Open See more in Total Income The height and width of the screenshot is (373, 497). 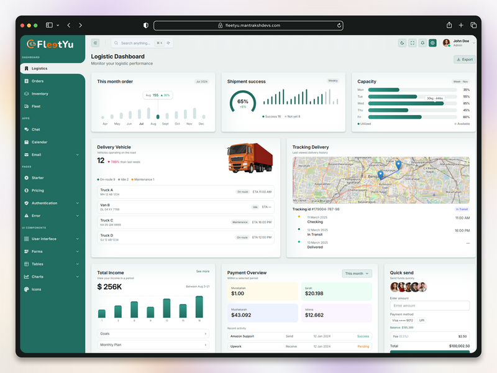point(203,272)
